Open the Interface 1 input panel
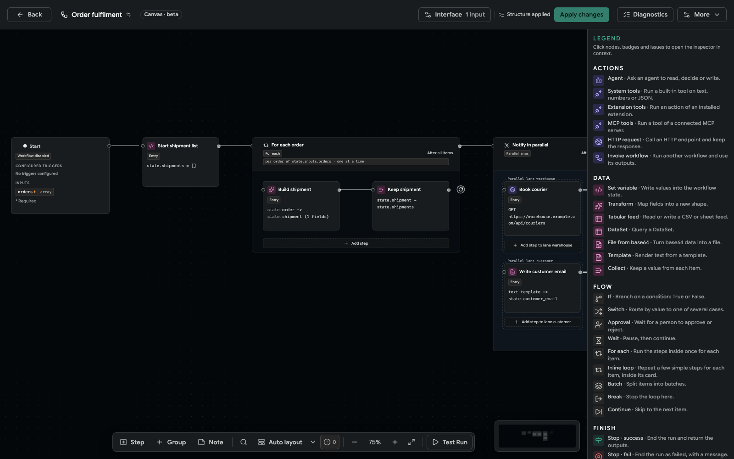The width and height of the screenshot is (734, 459). (455, 15)
